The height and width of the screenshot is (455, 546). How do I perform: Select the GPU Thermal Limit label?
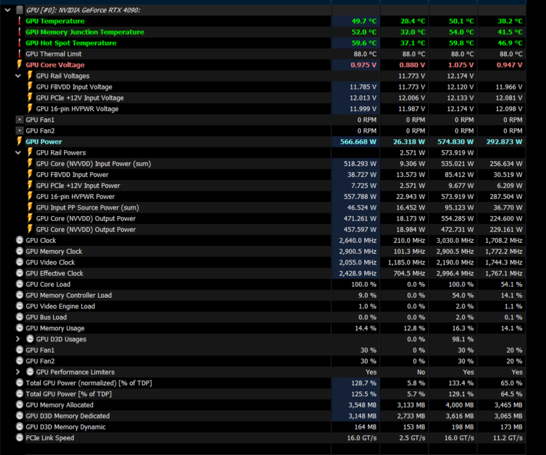coord(54,54)
